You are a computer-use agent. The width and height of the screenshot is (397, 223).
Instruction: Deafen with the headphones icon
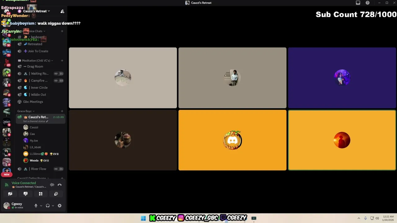coord(48,206)
